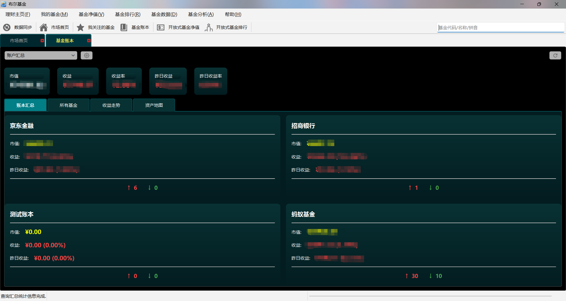
Task: Click the 开放式基金净值 toolbar icon
Action: coord(161,27)
